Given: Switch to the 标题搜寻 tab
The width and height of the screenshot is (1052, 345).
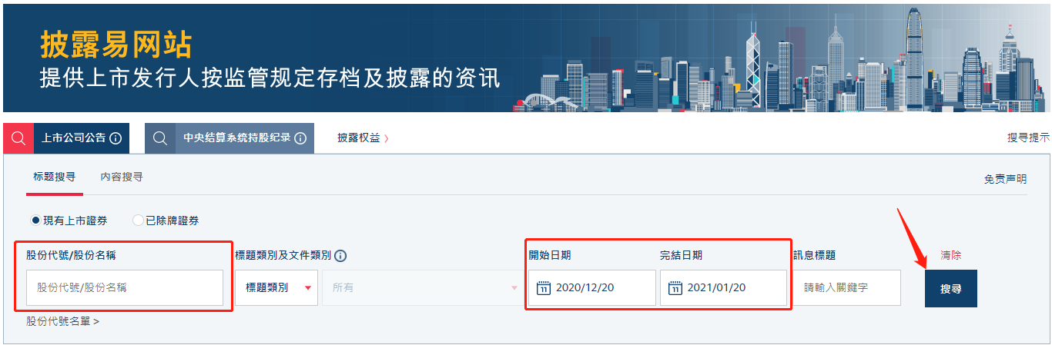Looking at the screenshot, I should [x=54, y=177].
